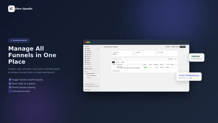
Task: Click the Conversions stat card
Action: (x=167, y=53)
